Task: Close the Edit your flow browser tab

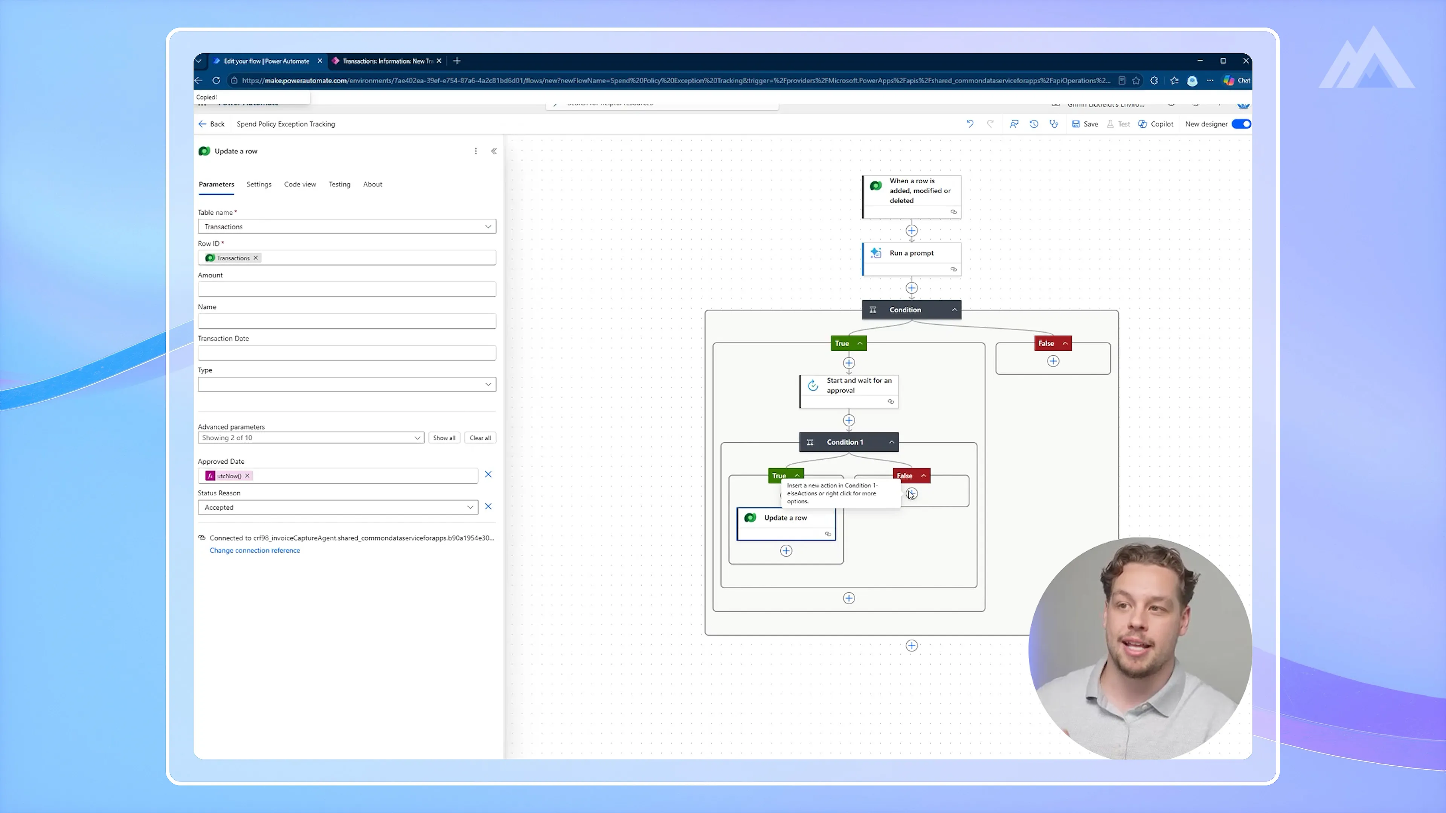Action: 320,61
